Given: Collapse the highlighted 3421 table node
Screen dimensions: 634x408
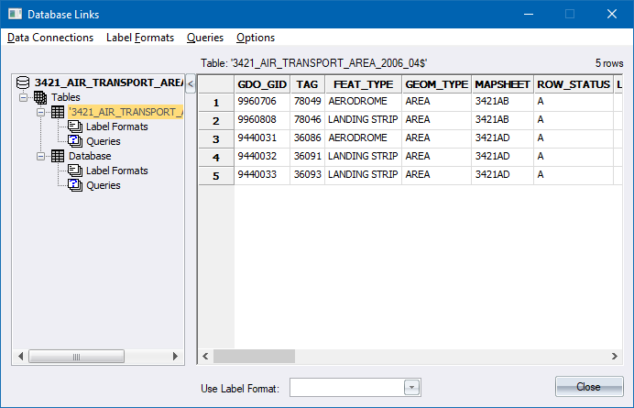Looking at the screenshot, I should pyautogui.click(x=41, y=112).
